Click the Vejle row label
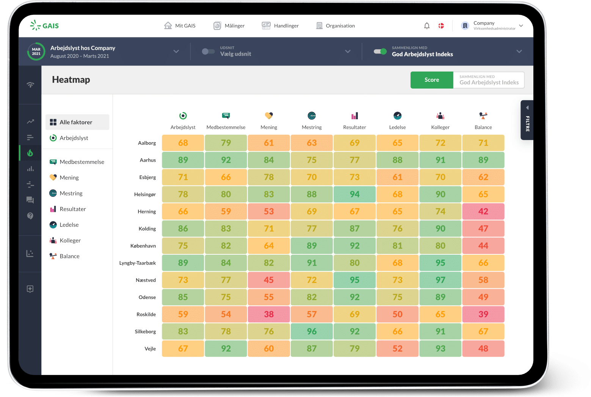591x397 pixels. (150, 349)
